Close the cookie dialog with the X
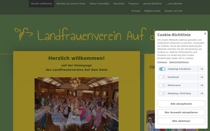 point(205,33)
